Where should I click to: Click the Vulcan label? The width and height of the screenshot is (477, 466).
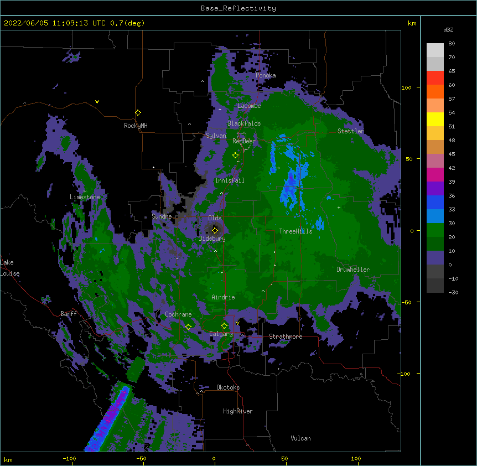300,438
